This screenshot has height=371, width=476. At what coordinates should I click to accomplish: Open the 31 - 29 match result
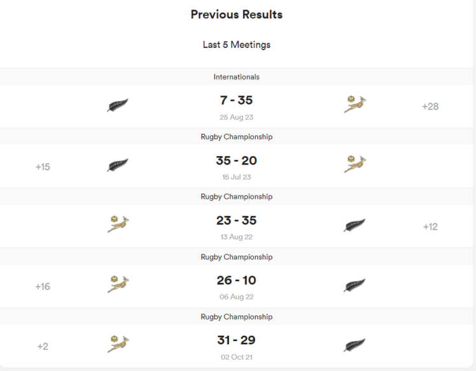[237, 340]
